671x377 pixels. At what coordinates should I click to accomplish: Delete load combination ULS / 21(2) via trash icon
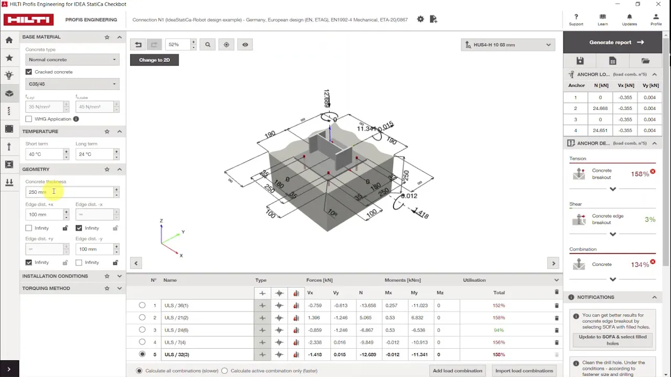(557, 318)
